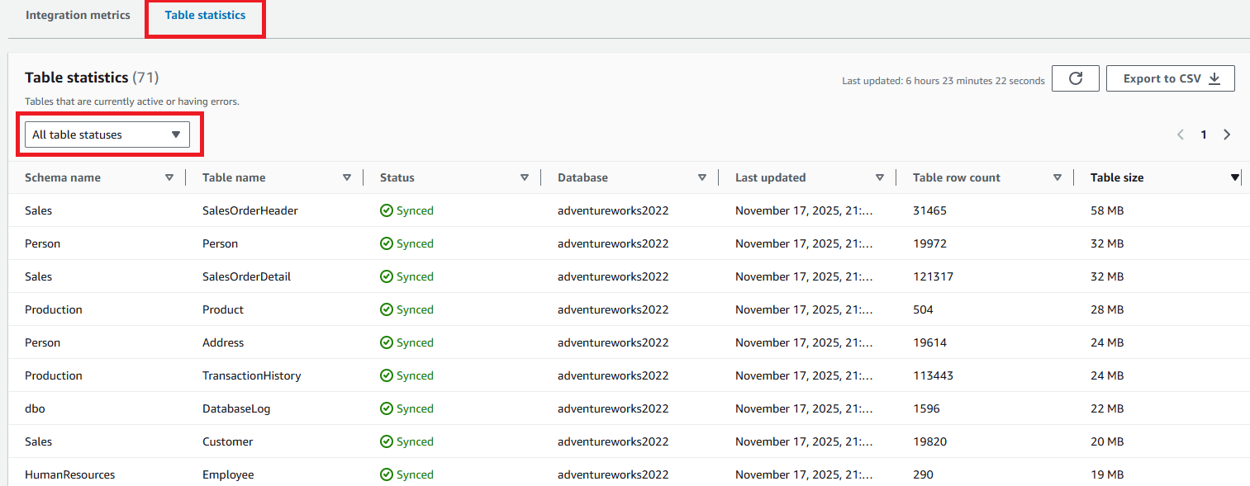This screenshot has width=1250, height=486.
Task: Sort by Status column arrow
Action: 525,177
